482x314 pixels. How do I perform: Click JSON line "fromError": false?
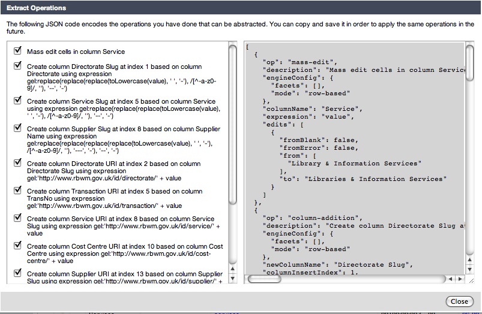click(x=319, y=147)
